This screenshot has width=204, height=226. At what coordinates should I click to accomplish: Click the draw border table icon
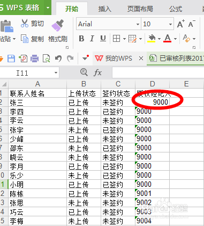point(132,39)
